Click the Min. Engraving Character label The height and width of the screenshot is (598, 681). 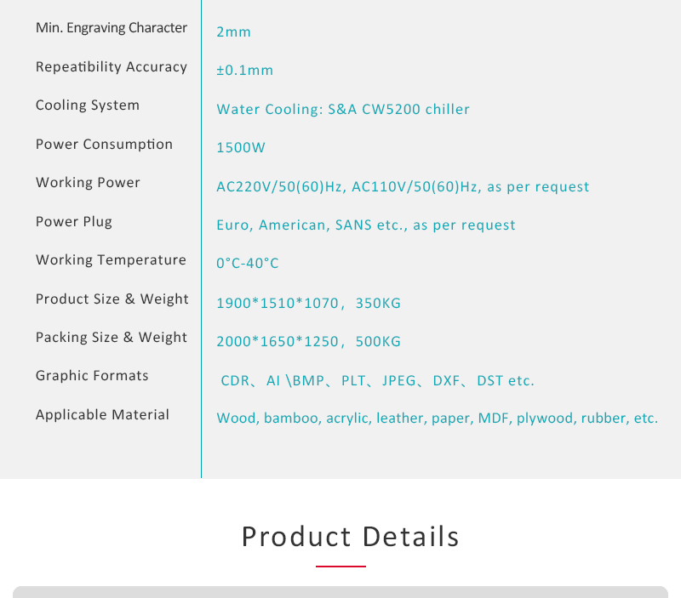112,28
